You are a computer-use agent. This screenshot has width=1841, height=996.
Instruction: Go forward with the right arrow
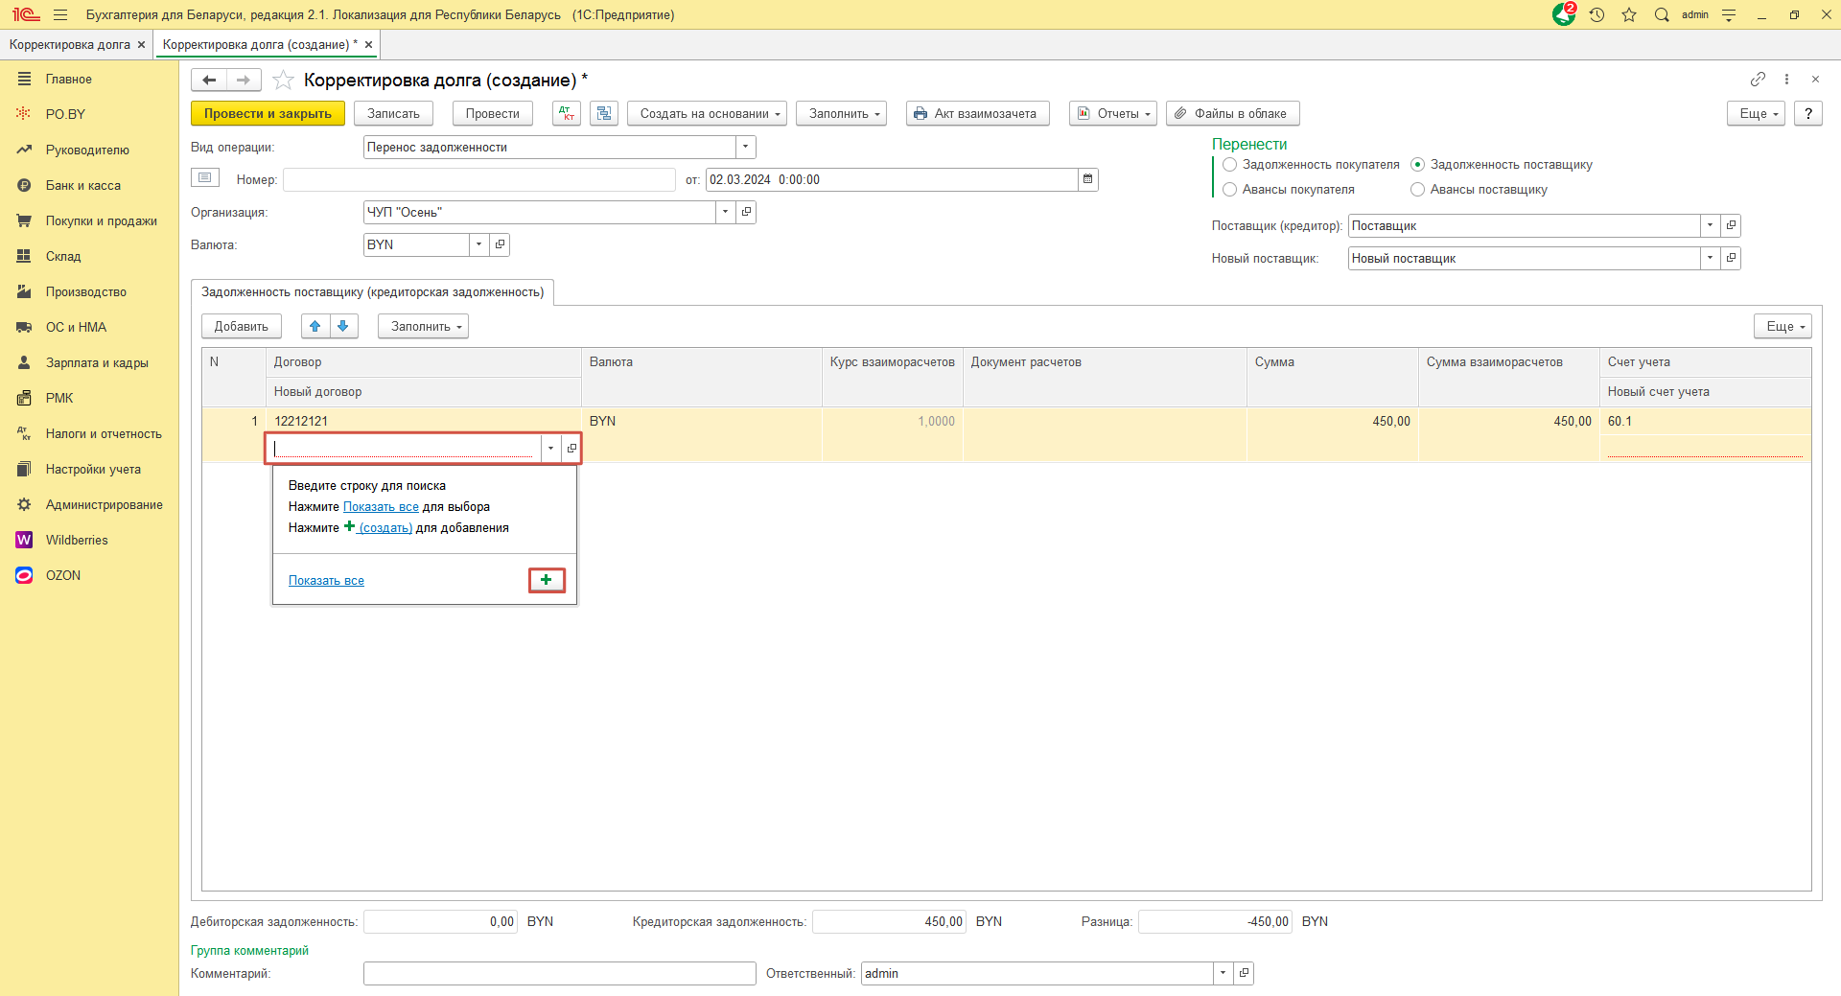(x=244, y=80)
